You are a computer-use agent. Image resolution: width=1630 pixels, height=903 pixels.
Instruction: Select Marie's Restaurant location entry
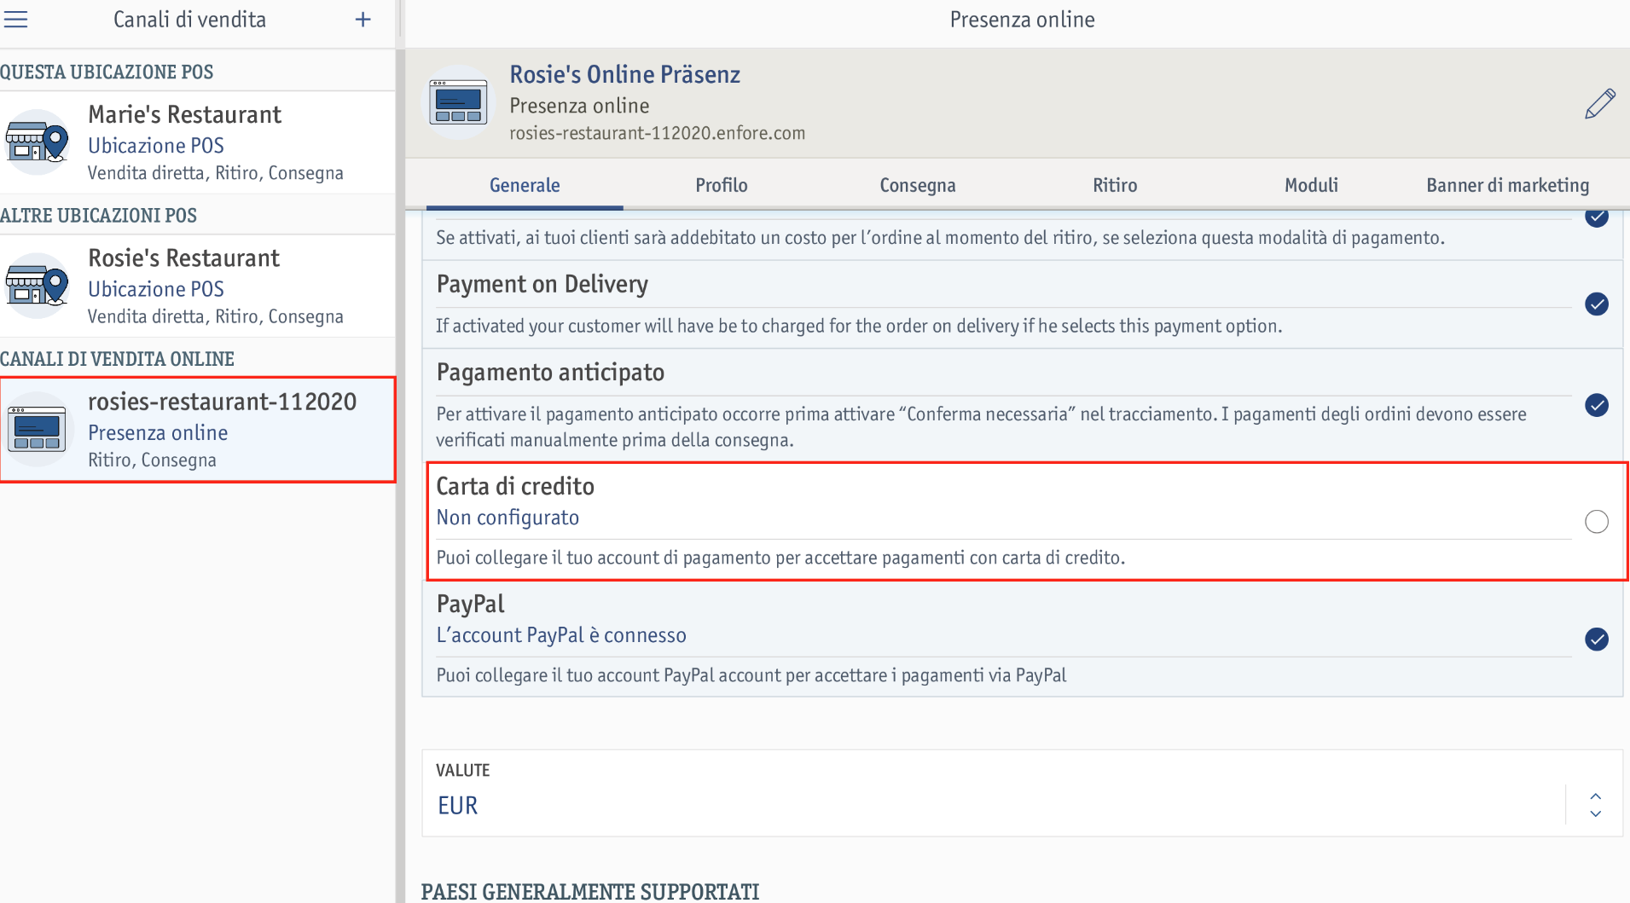[197, 142]
